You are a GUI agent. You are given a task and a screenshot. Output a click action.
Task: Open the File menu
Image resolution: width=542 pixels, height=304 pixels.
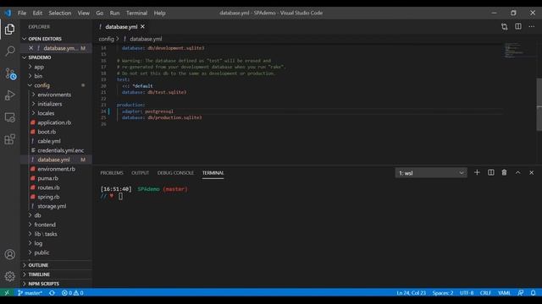coord(22,13)
